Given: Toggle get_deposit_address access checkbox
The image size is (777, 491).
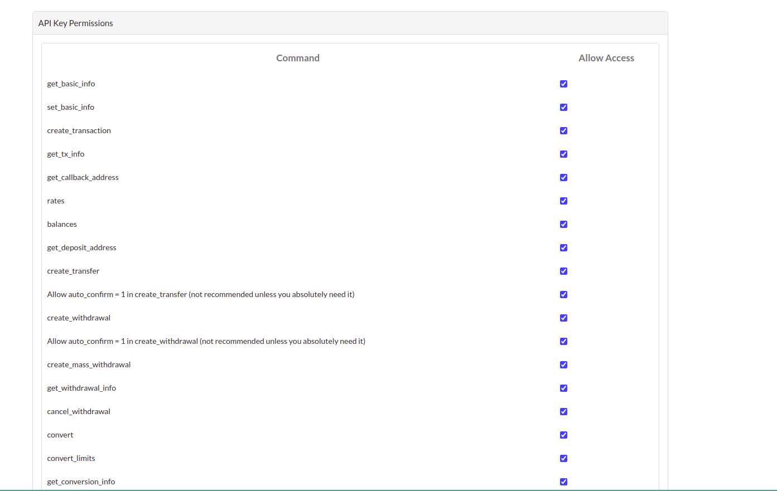Looking at the screenshot, I should pyautogui.click(x=563, y=248).
